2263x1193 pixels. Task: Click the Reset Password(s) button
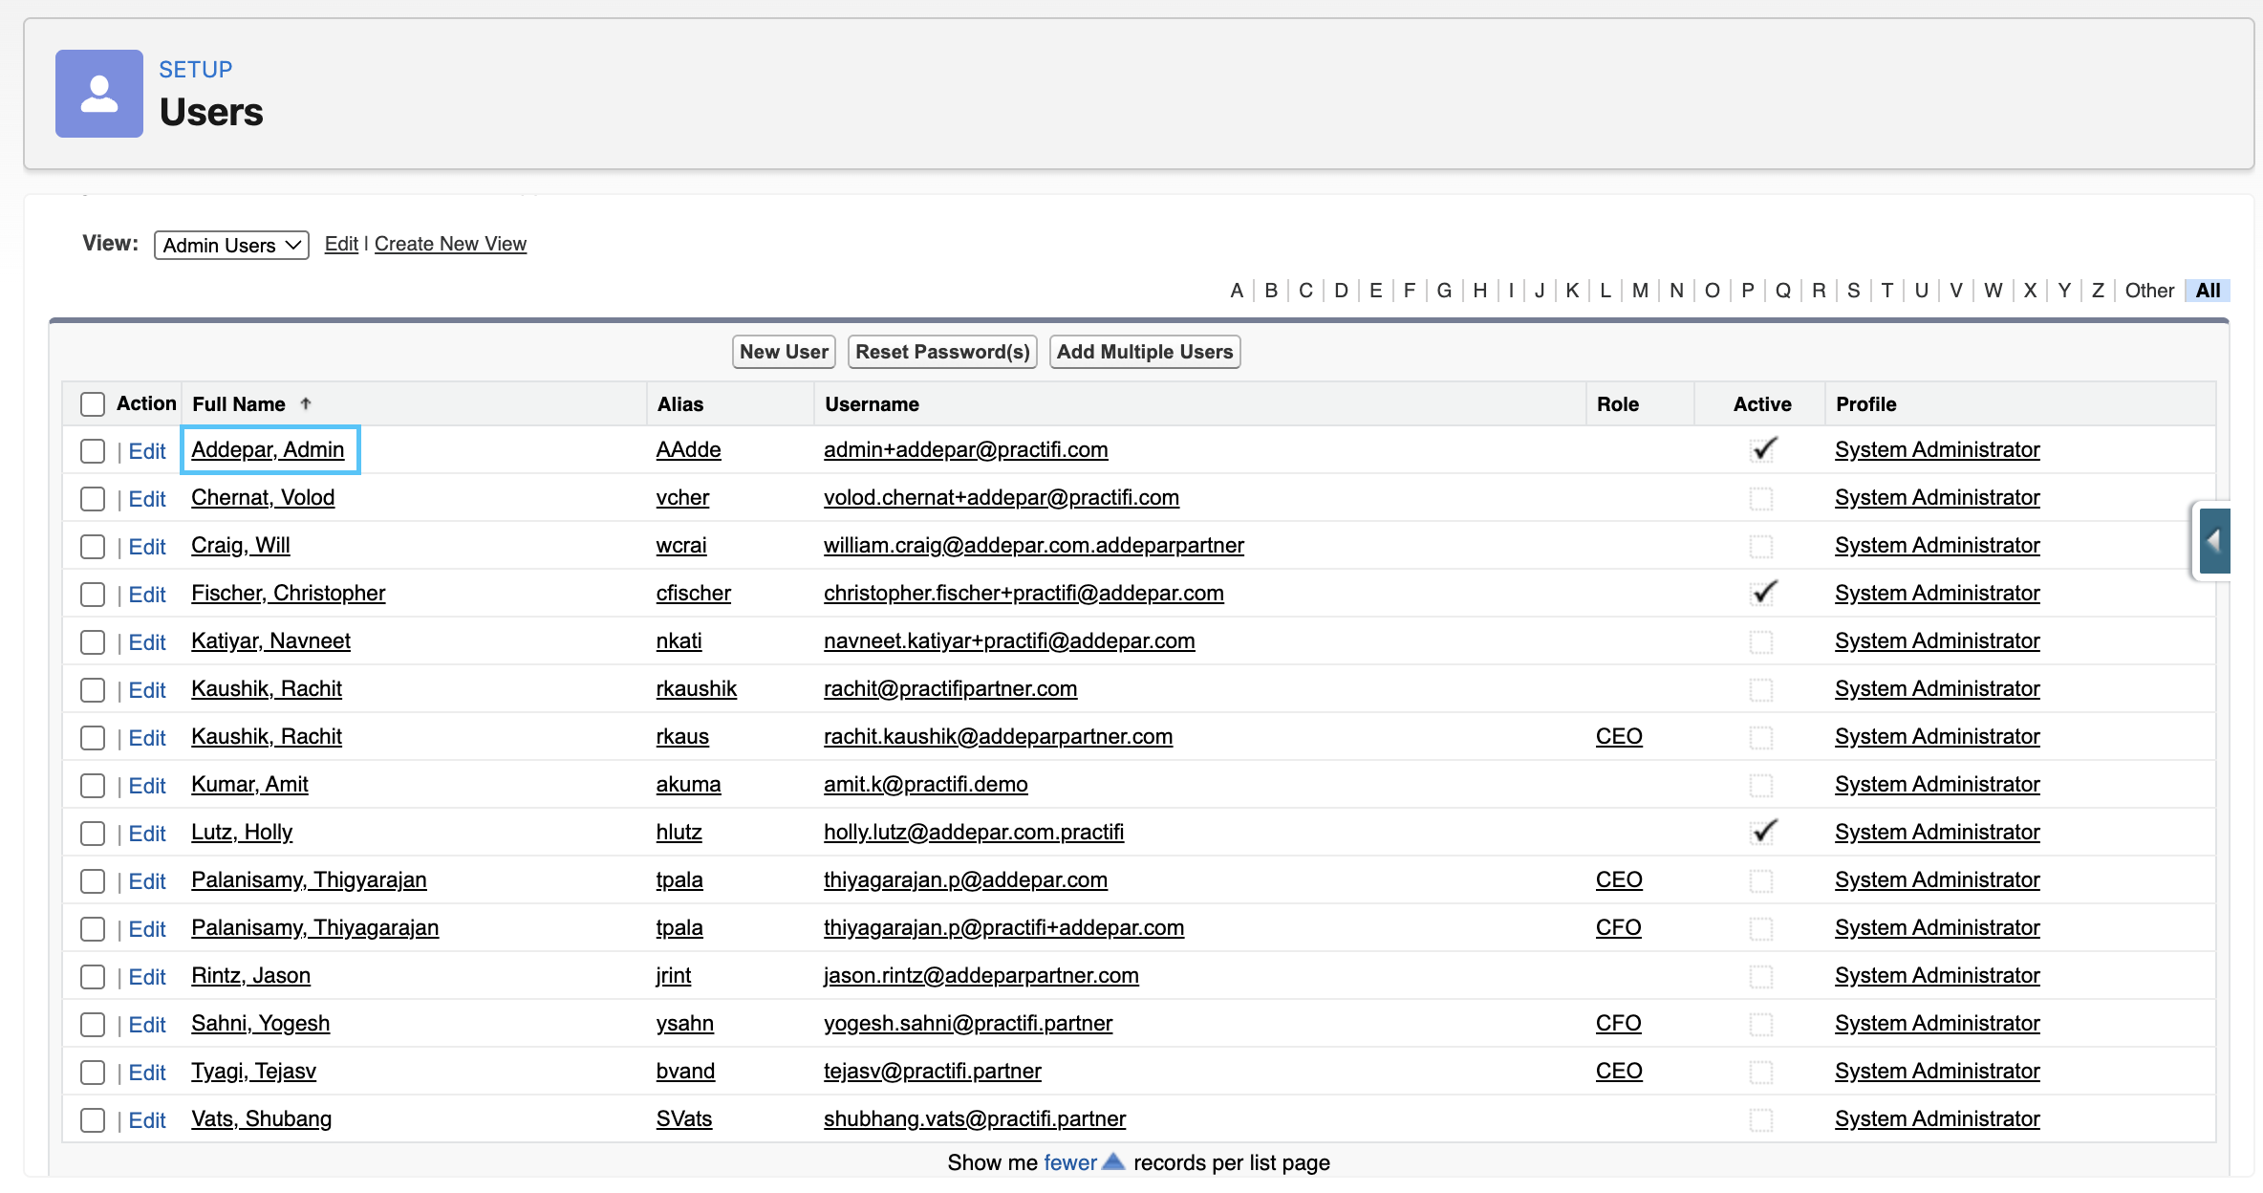[942, 352]
